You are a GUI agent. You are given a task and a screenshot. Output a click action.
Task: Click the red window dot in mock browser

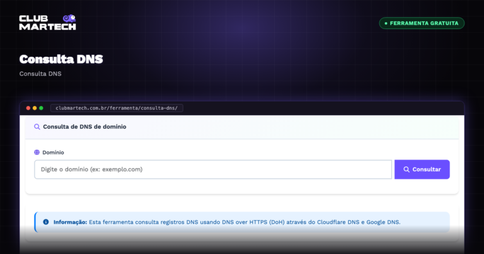pyautogui.click(x=28, y=108)
